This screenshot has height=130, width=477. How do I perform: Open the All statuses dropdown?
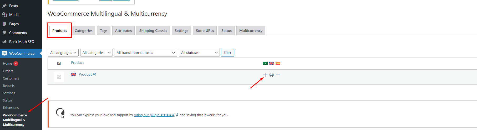pyautogui.click(x=199, y=53)
